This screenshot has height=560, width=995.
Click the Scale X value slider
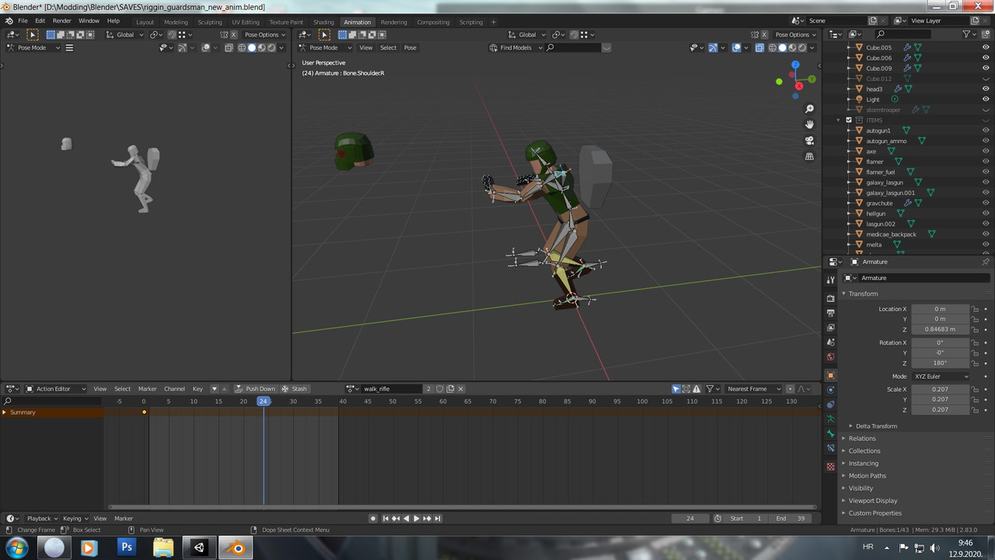click(x=941, y=389)
